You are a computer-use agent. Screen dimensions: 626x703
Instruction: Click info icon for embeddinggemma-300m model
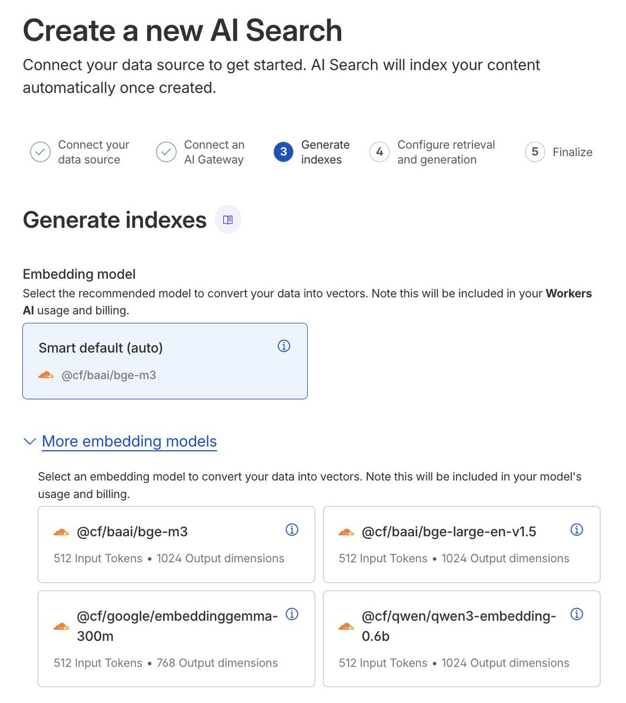click(292, 614)
